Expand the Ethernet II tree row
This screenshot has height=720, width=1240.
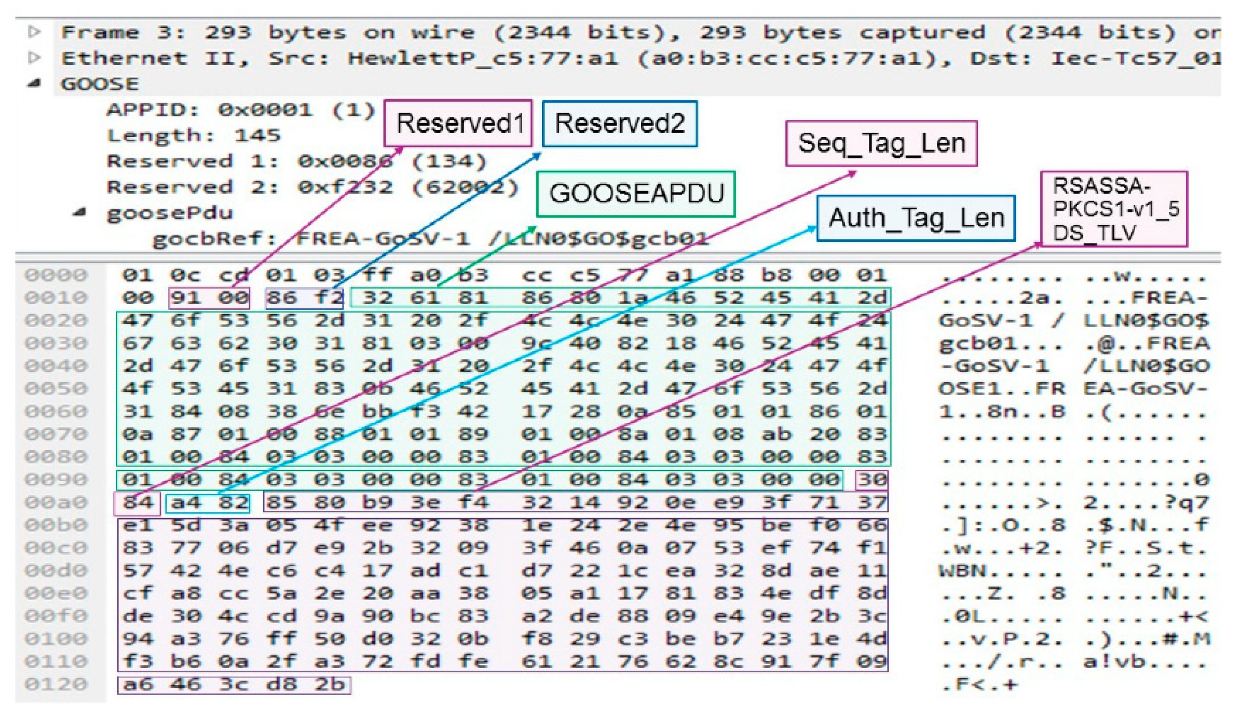34,57
